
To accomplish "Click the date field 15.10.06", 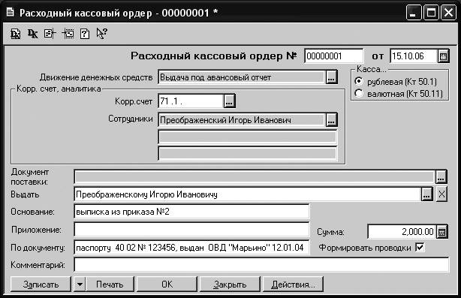I will tap(414, 56).
